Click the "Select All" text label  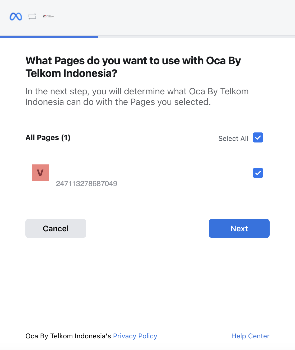point(233,139)
